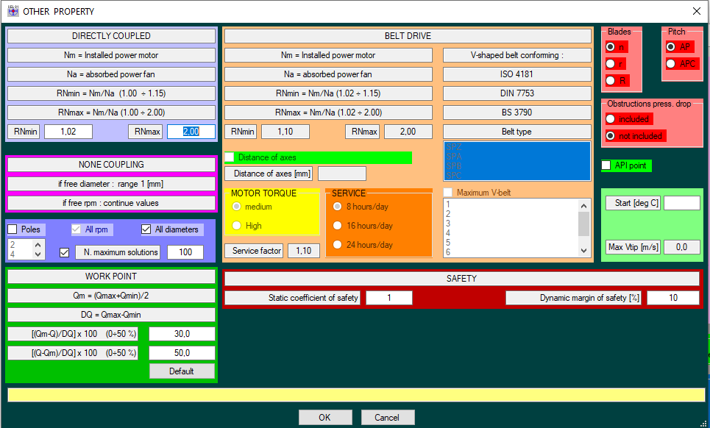Select the 16 hours/day service option
Viewport: 710px width, 428px height.
tap(338, 226)
